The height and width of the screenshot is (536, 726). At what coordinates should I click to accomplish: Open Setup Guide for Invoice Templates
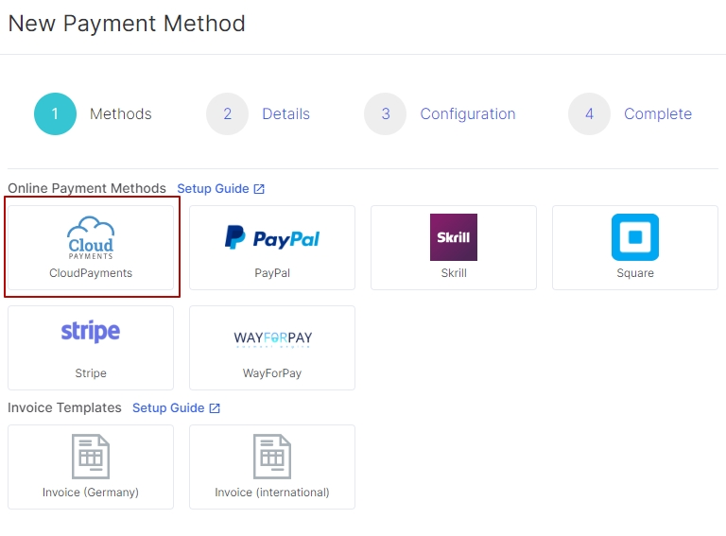pyautogui.click(x=168, y=408)
